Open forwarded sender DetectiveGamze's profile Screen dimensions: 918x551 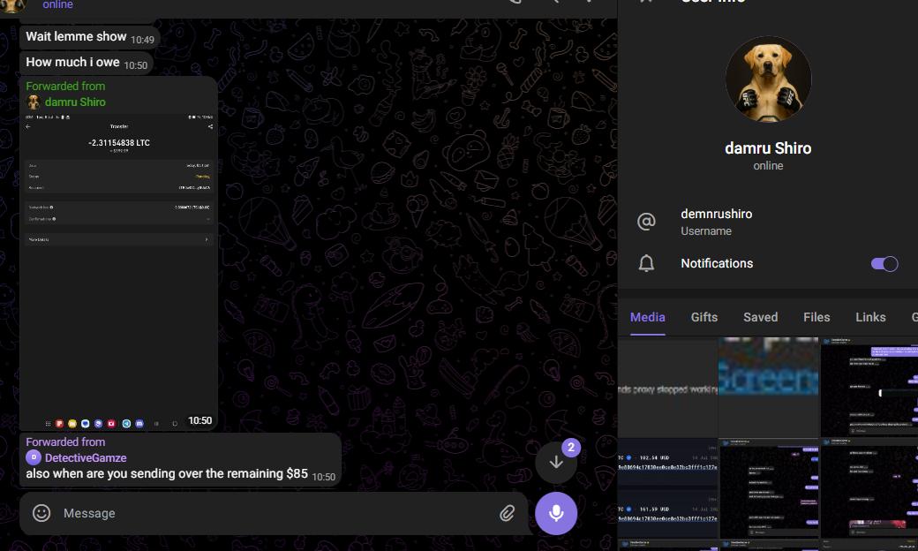(x=86, y=458)
